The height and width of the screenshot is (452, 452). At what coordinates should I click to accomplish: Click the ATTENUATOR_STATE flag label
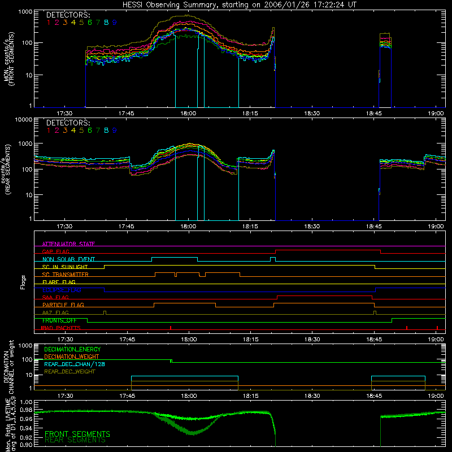68,244
